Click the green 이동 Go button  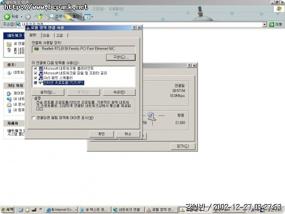pos(276,25)
